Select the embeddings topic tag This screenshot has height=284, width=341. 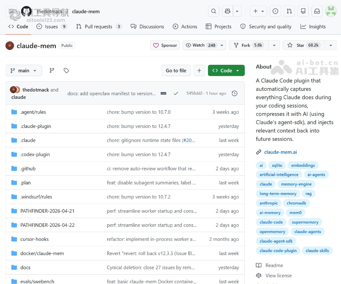(x=303, y=165)
